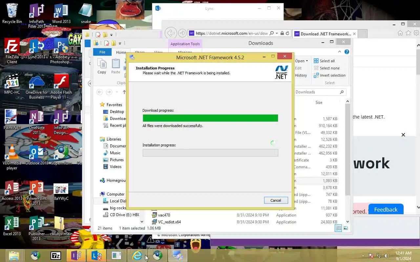The width and height of the screenshot is (420, 262).
Task: Open InfoPath Filler 2013 desktop shortcut
Action: (x=37, y=16)
